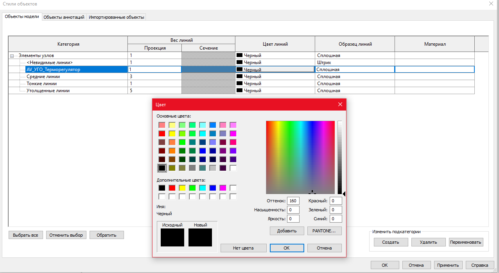Click into the Оттенок value field
This screenshot has height=273, width=499.
pos(293,201)
